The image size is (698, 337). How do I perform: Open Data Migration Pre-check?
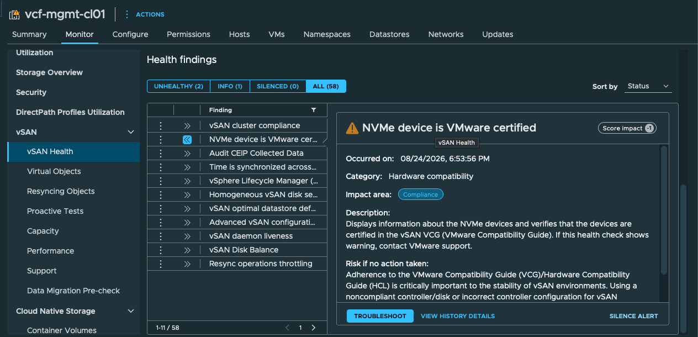(73, 291)
